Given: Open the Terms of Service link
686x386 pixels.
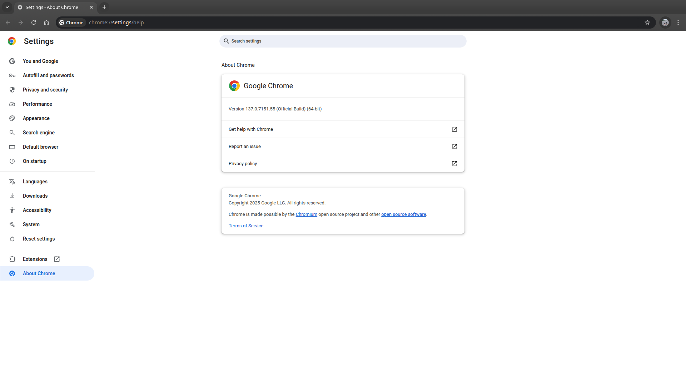Looking at the screenshot, I should tap(246, 226).
